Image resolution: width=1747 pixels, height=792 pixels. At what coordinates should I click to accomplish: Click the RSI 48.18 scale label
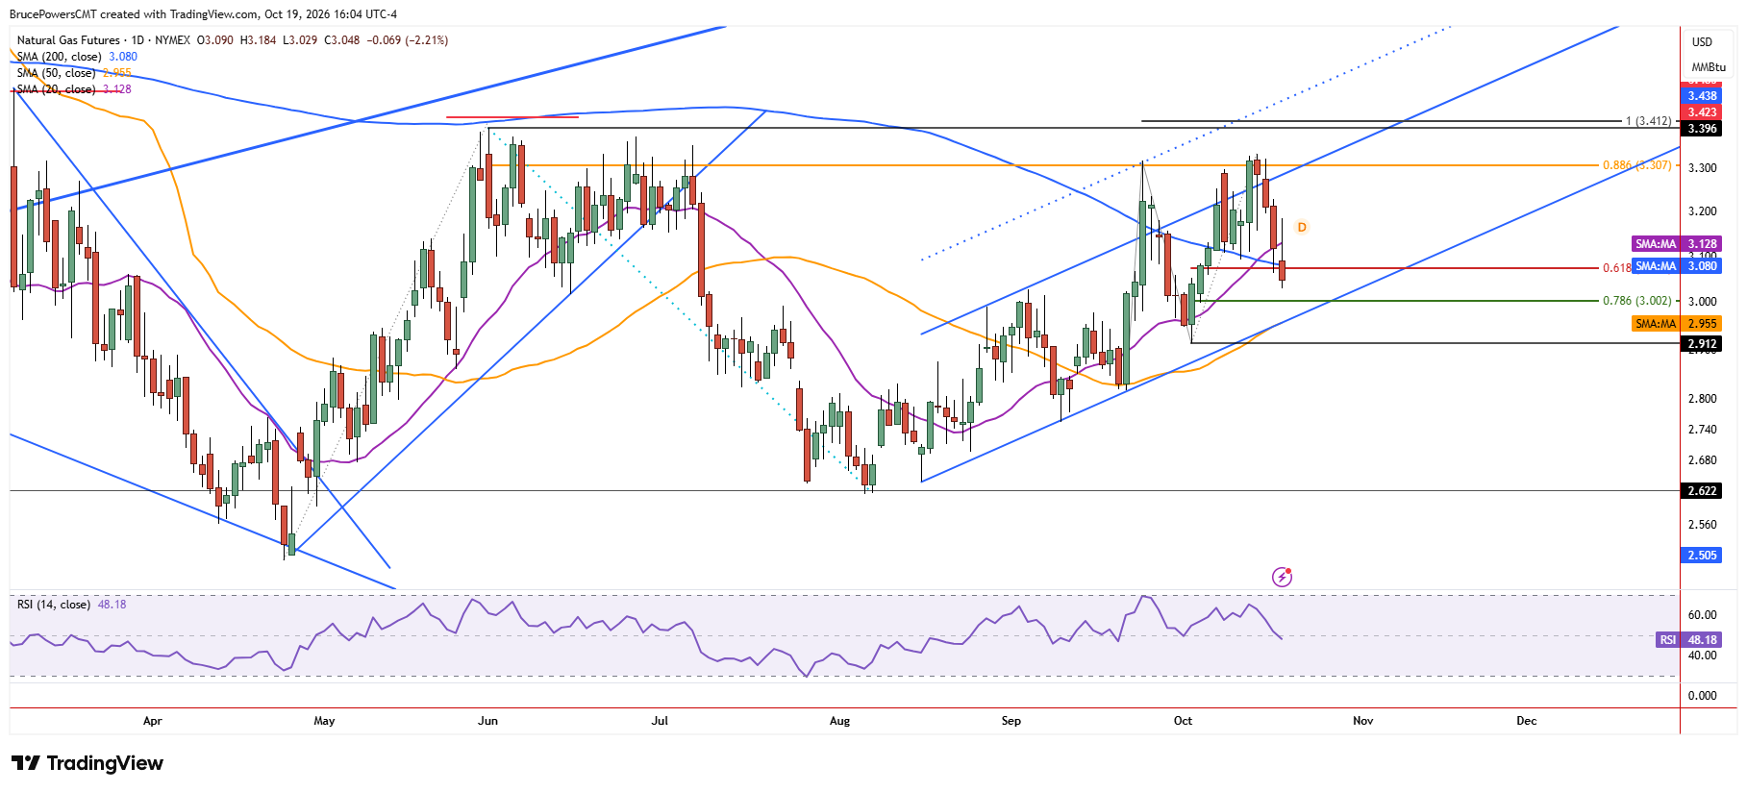click(x=1687, y=640)
